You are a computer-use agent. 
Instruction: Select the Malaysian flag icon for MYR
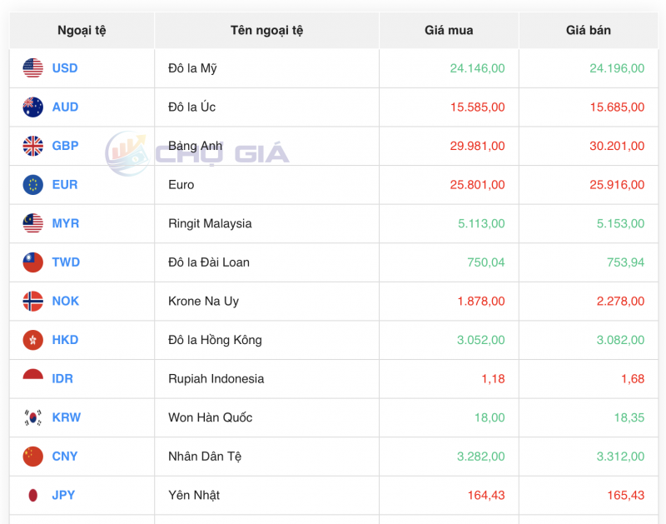coord(32,223)
